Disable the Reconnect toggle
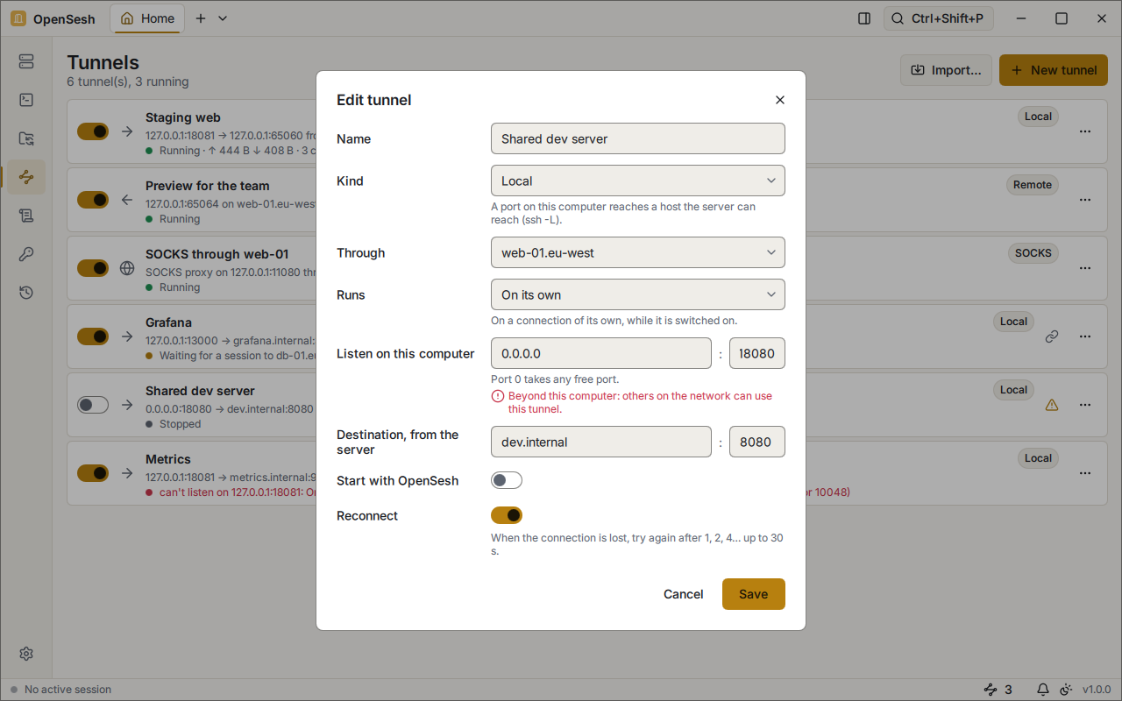Viewport: 1122px width, 701px height. click(x=507, y=515)
